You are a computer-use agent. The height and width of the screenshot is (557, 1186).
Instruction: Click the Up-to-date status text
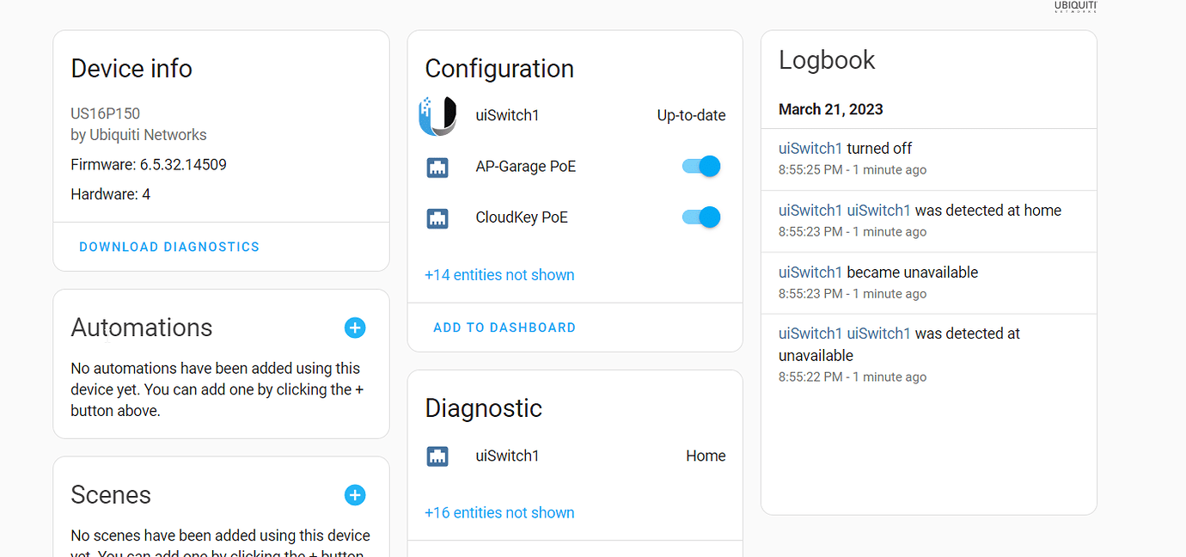pyautogui.click(x=691, y=114)
